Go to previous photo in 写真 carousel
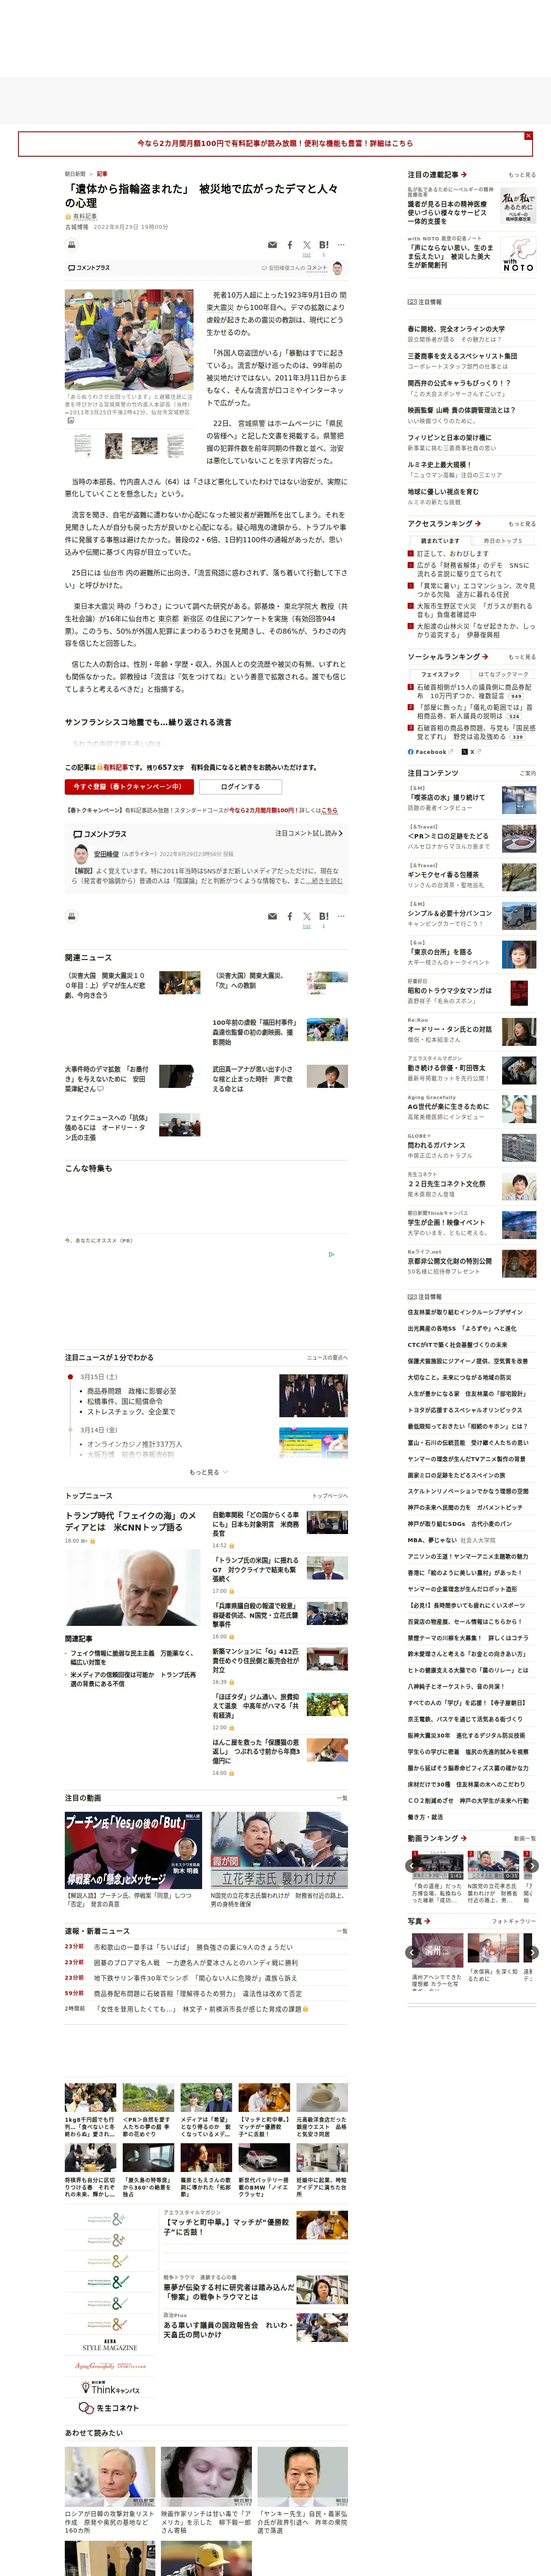The width and height of the screenshot is (551, 2576). 412,1952
